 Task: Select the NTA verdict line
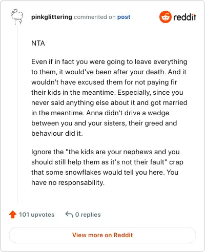[x=38, y=43]
